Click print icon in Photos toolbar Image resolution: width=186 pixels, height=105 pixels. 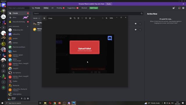[90, 18]
